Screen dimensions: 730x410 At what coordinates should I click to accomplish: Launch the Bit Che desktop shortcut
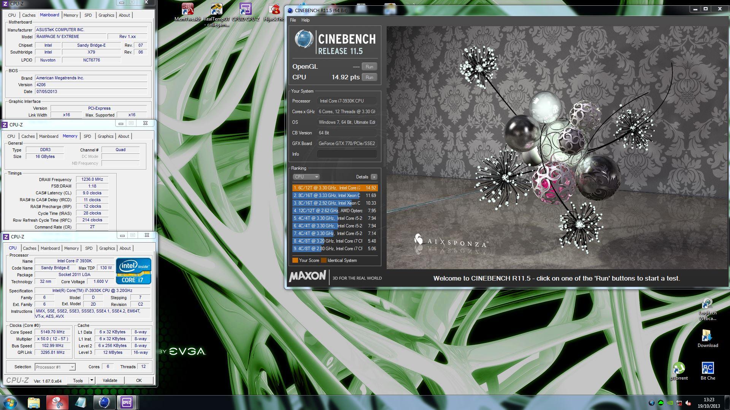pyautogui.click(x=708, y=371)
